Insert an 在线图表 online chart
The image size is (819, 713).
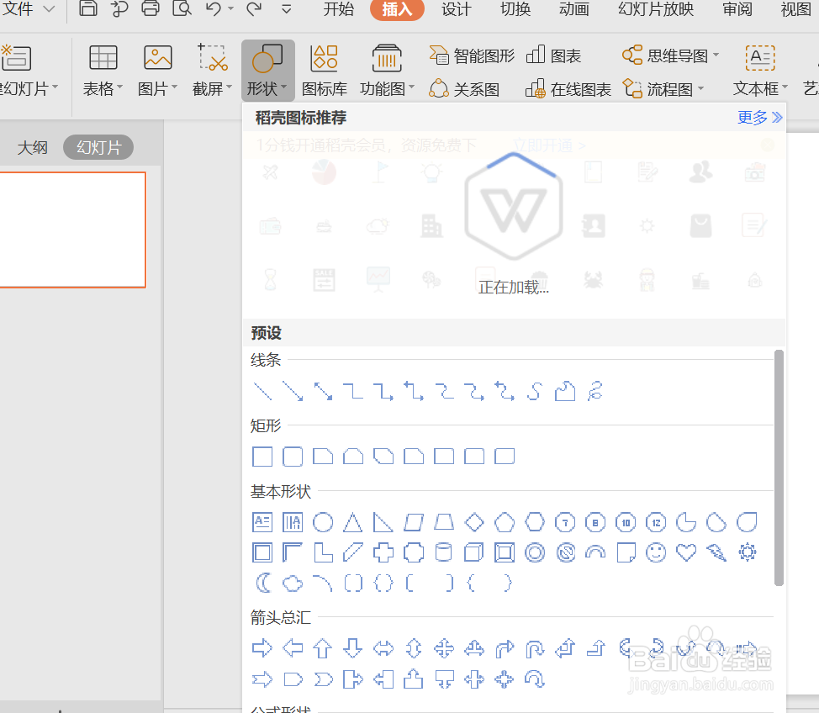pyautogui.click(x=568, y=89)
